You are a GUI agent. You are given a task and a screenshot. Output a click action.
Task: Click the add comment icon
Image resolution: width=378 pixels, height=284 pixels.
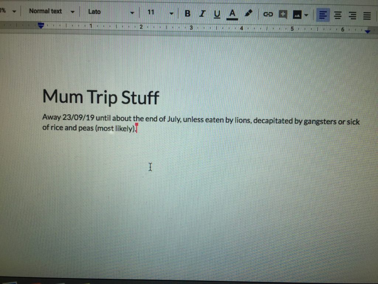[x=283, y=15]
